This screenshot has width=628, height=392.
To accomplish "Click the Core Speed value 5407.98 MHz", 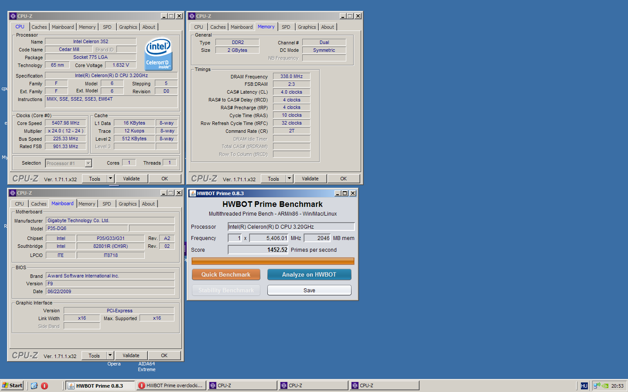I will tap(65, 123).
